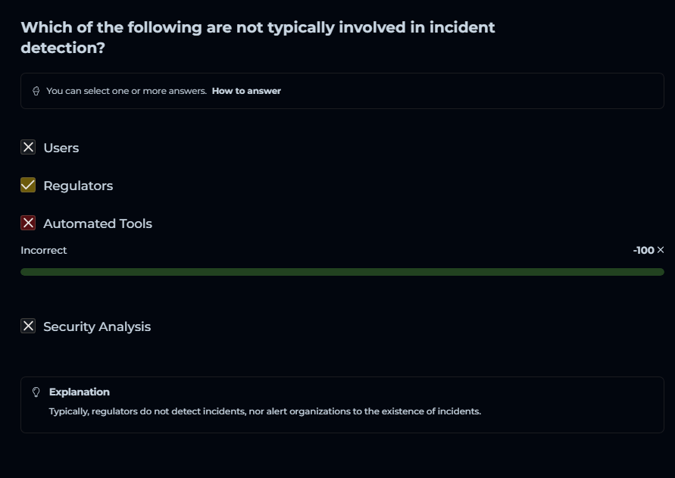Click the lightbulb icon next to Explanation

tap(36, 392)
